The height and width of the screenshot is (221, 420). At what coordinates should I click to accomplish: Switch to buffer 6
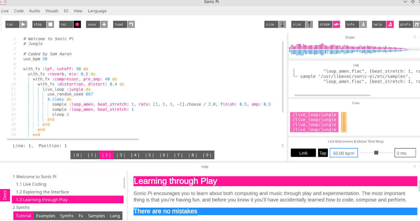point(164,155)
